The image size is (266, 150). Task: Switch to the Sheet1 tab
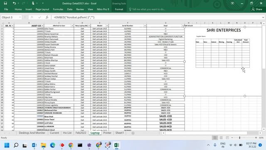coord(120,133)
